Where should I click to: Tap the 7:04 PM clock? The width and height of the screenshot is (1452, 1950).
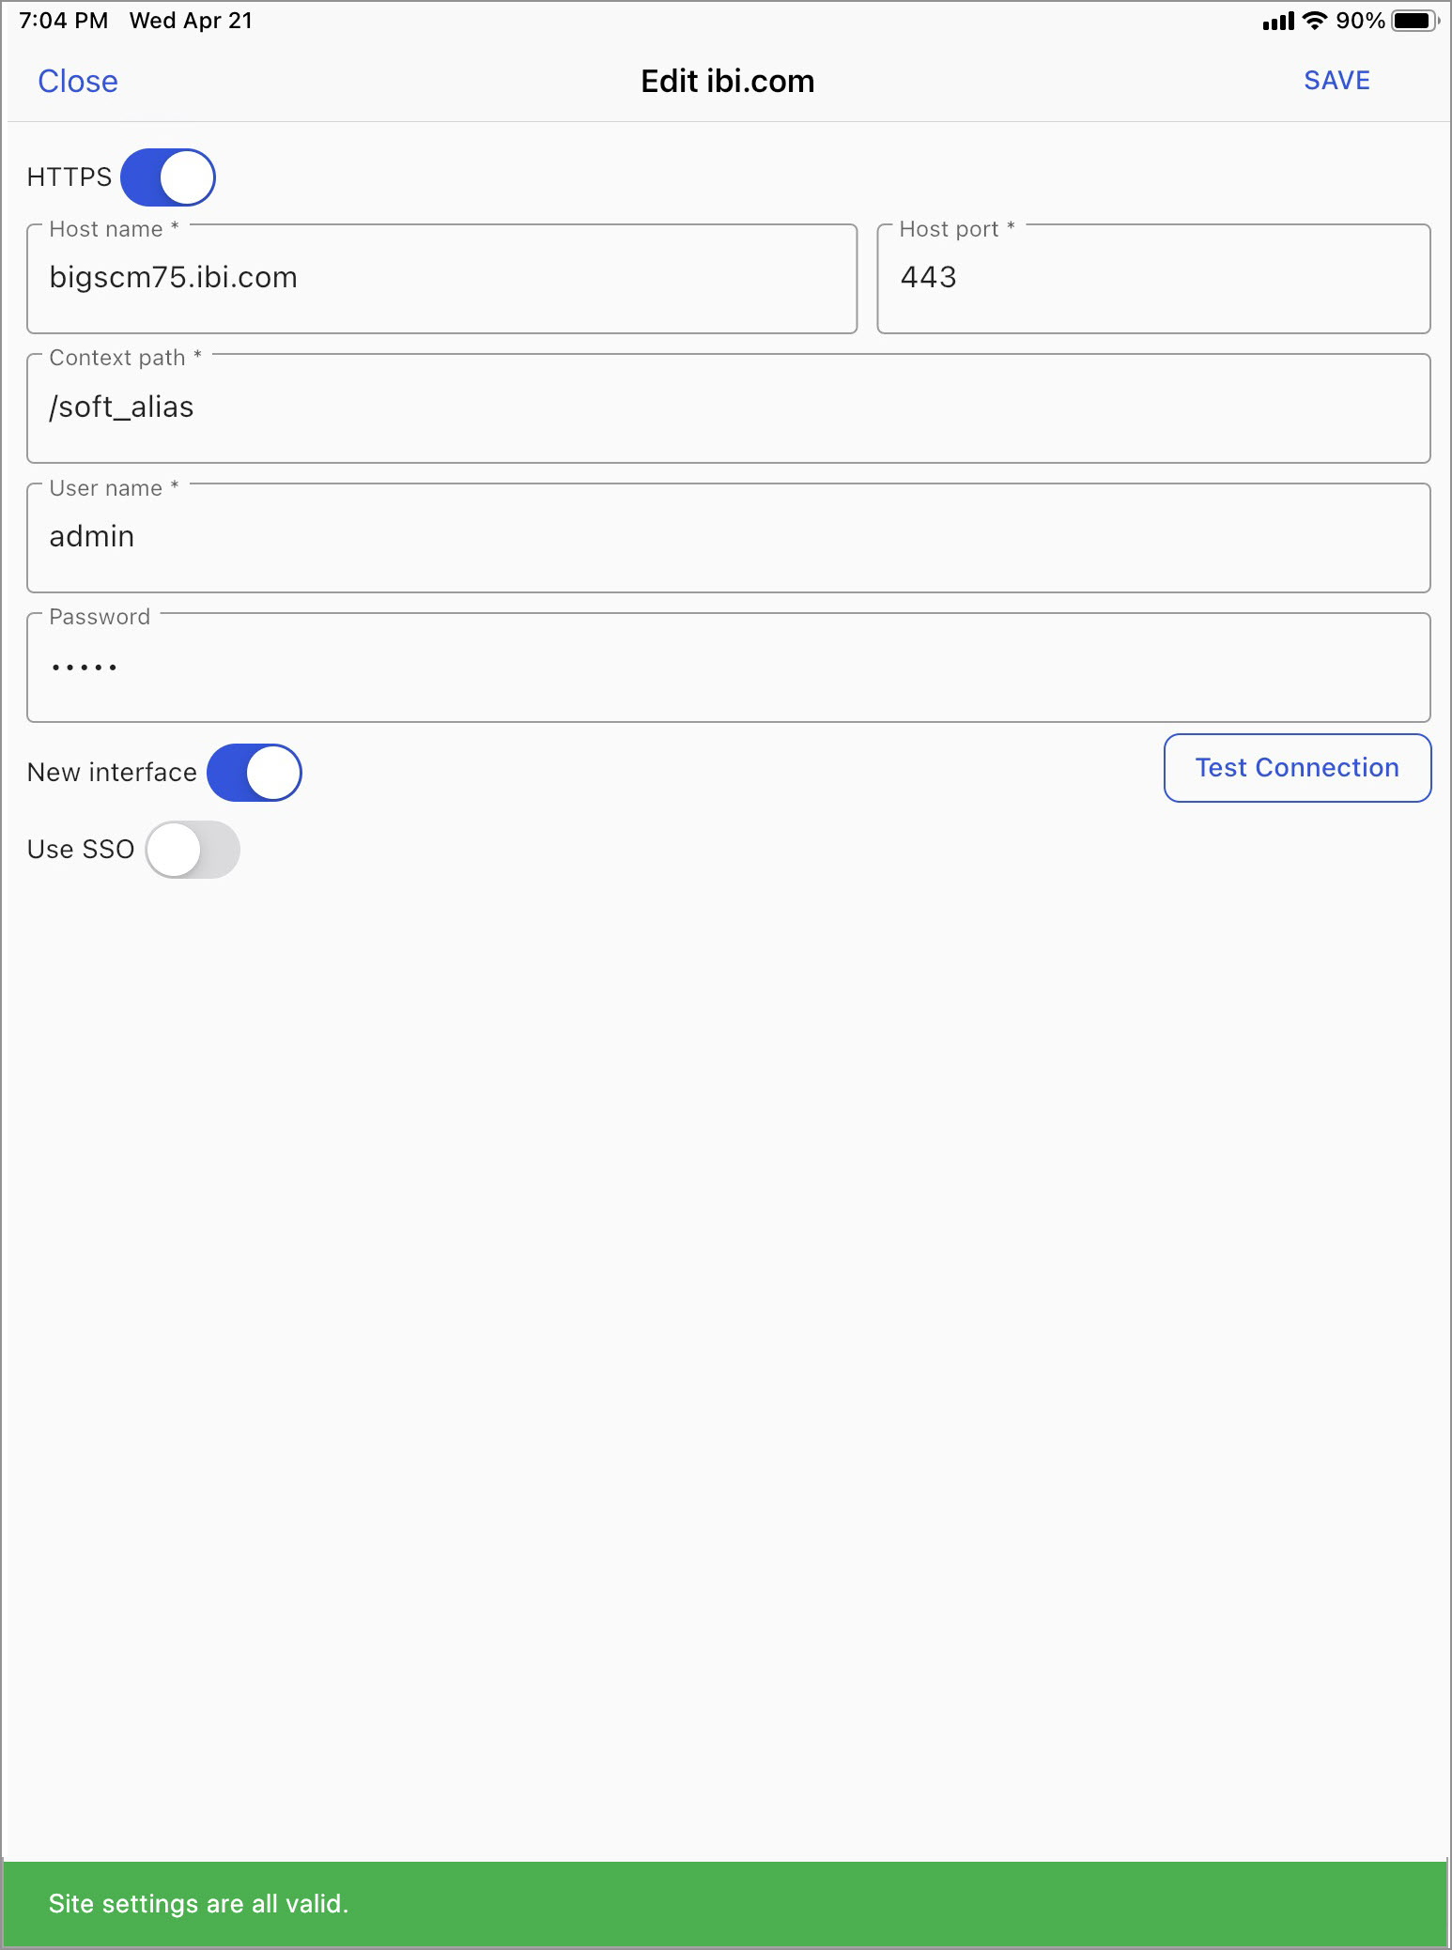tap(64, 21)
